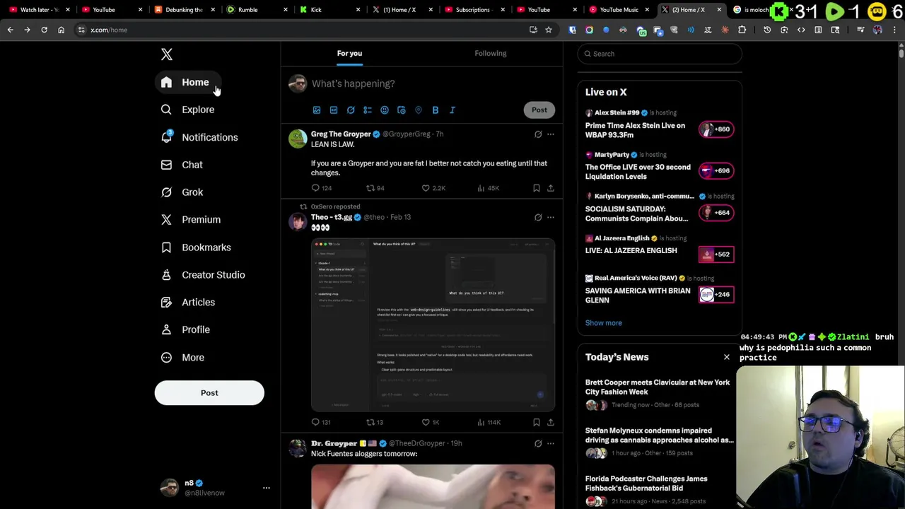Open Theo t3.gg post image
Viewport: 905px width, 509px height.
pyautogui.click(x=433, y=325)
